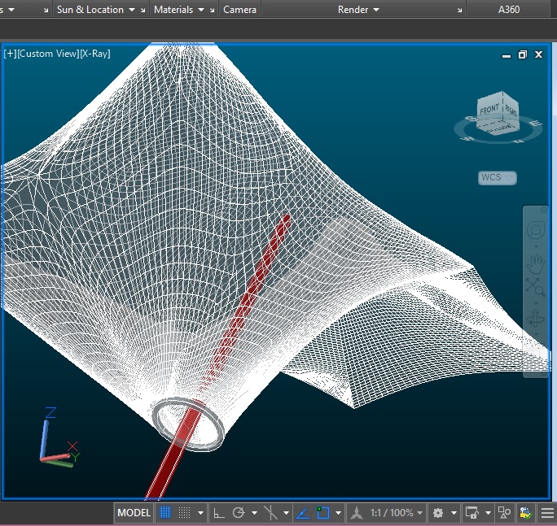Open status bar customization menu
Screen dimensions: 557x526
547,513
